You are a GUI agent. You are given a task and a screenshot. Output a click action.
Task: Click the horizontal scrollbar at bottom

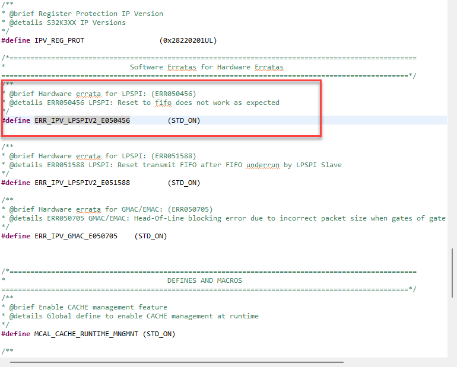177,362
